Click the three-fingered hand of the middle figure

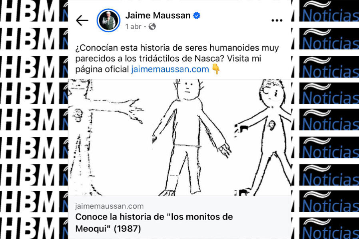tap(225, 150)
